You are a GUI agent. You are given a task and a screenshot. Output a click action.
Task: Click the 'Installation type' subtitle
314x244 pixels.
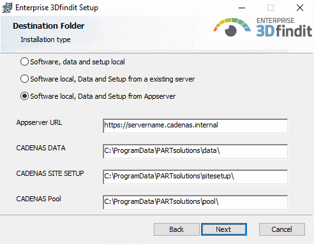coord(45,39)
